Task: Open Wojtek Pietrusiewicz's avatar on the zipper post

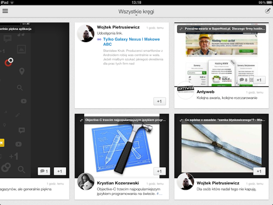Action: [x=185, y=181]
